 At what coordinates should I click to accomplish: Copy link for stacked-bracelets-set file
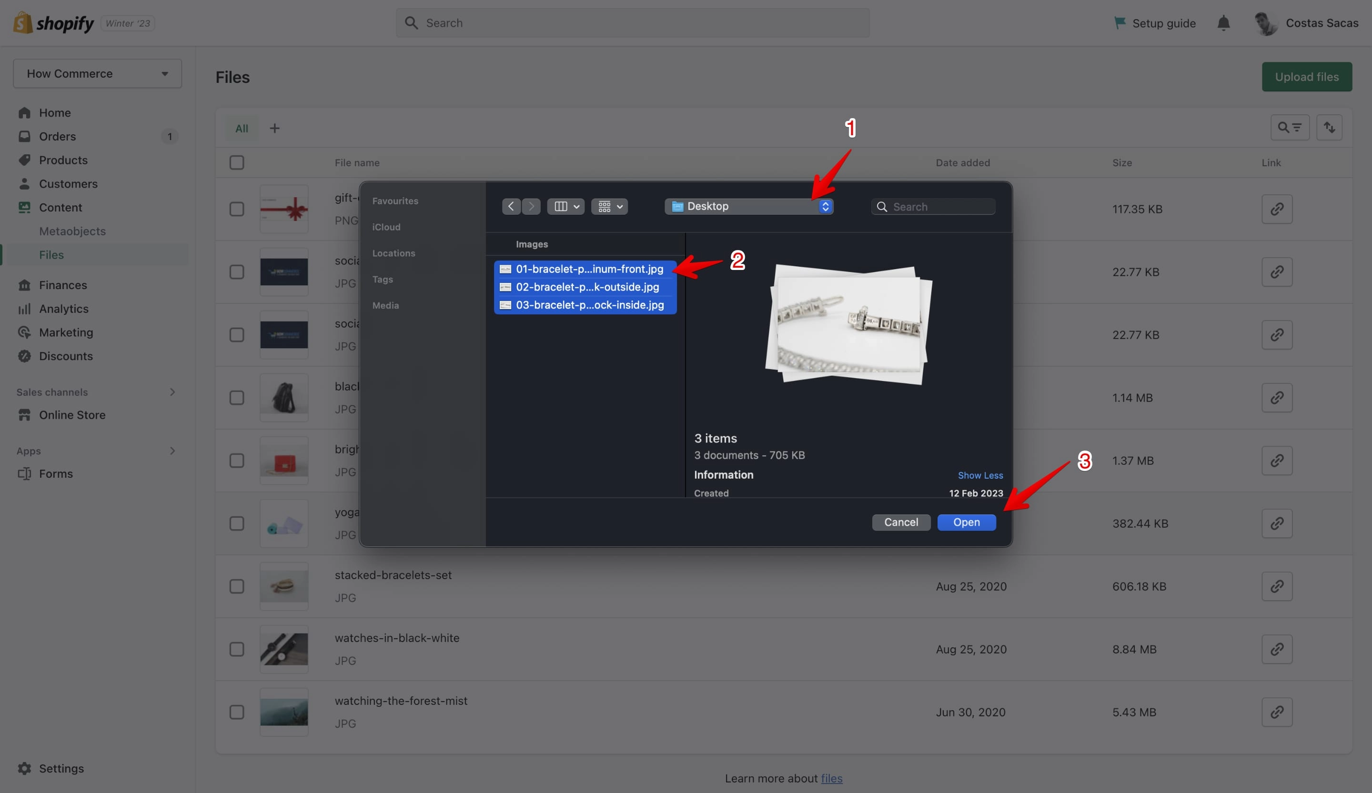tap(1277, 586)
